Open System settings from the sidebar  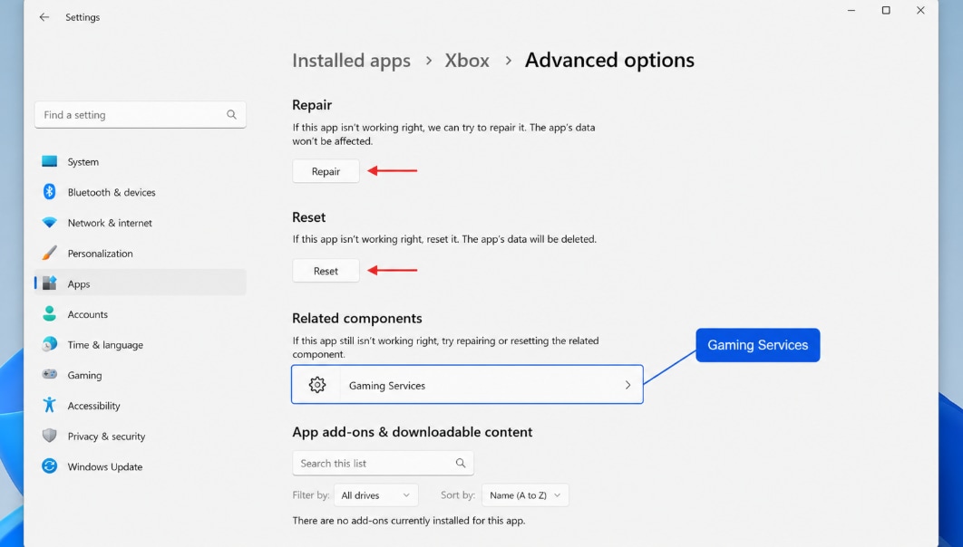[x=140, y=162]
